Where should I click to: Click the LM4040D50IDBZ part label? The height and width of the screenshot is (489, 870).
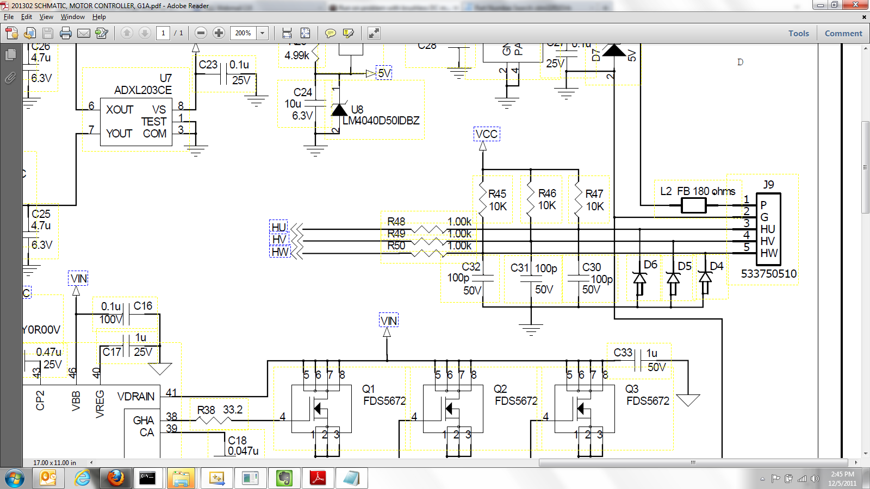point(381,121)
